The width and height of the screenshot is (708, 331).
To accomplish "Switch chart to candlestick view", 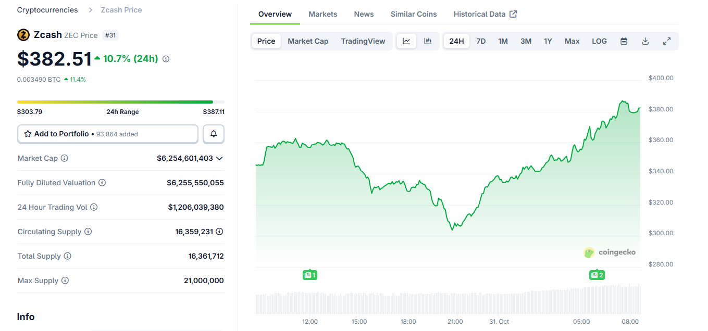I will [428, 41].
